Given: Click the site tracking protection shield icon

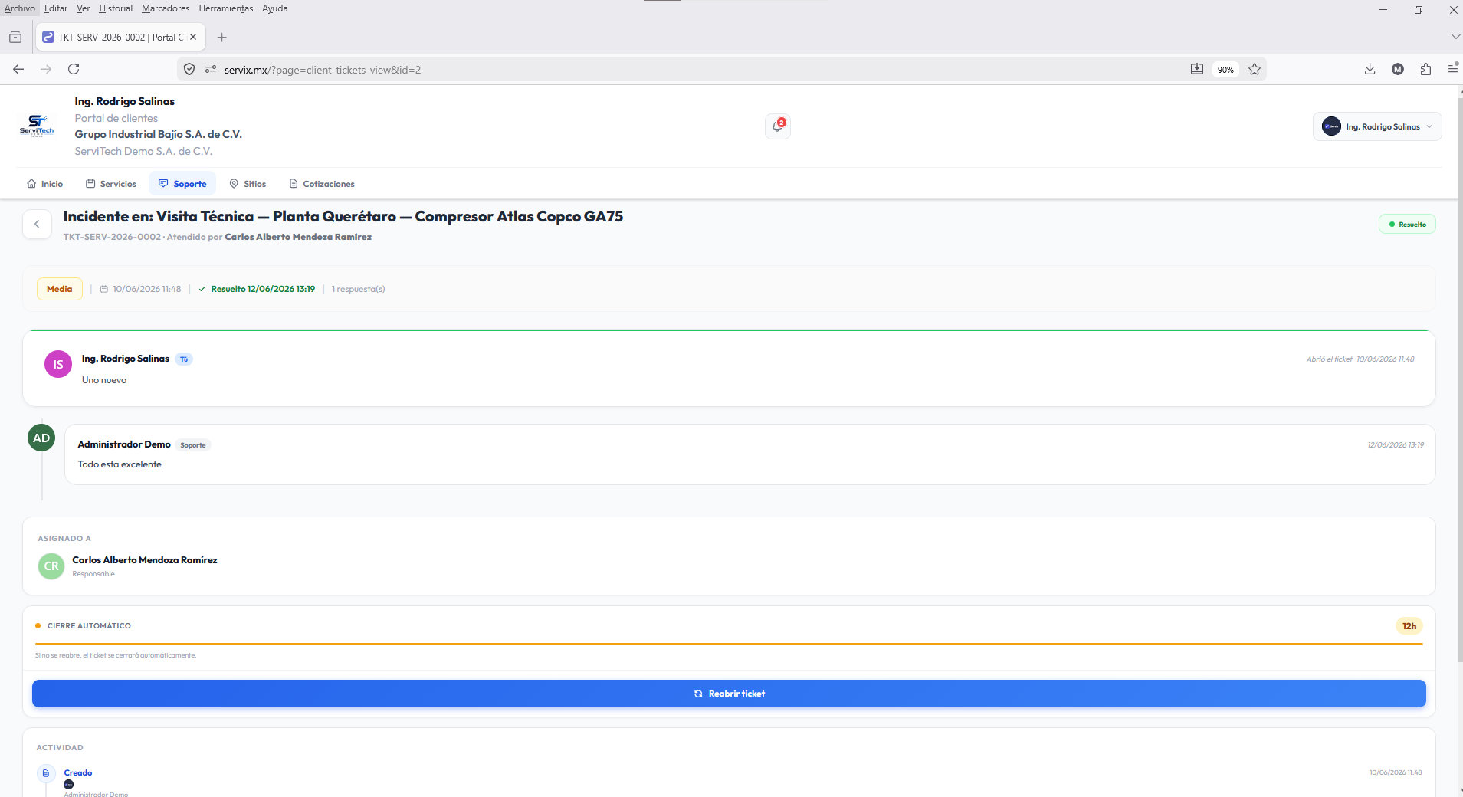Looking at the screenshot, I should click(189, 70).
